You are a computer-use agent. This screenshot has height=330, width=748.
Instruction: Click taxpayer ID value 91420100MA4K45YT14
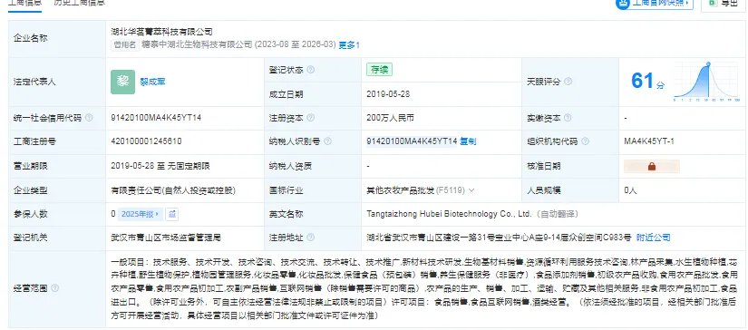(x=412, y=141)
